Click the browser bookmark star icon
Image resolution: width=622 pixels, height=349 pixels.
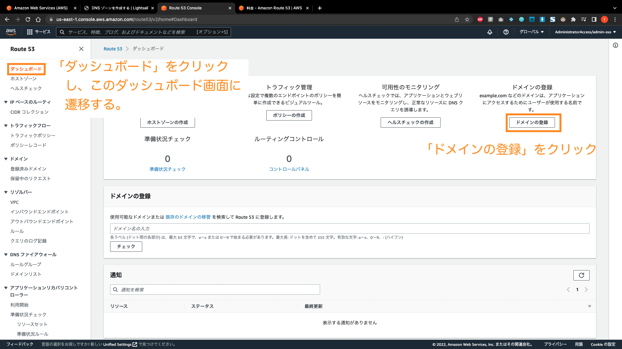(467, 19)
